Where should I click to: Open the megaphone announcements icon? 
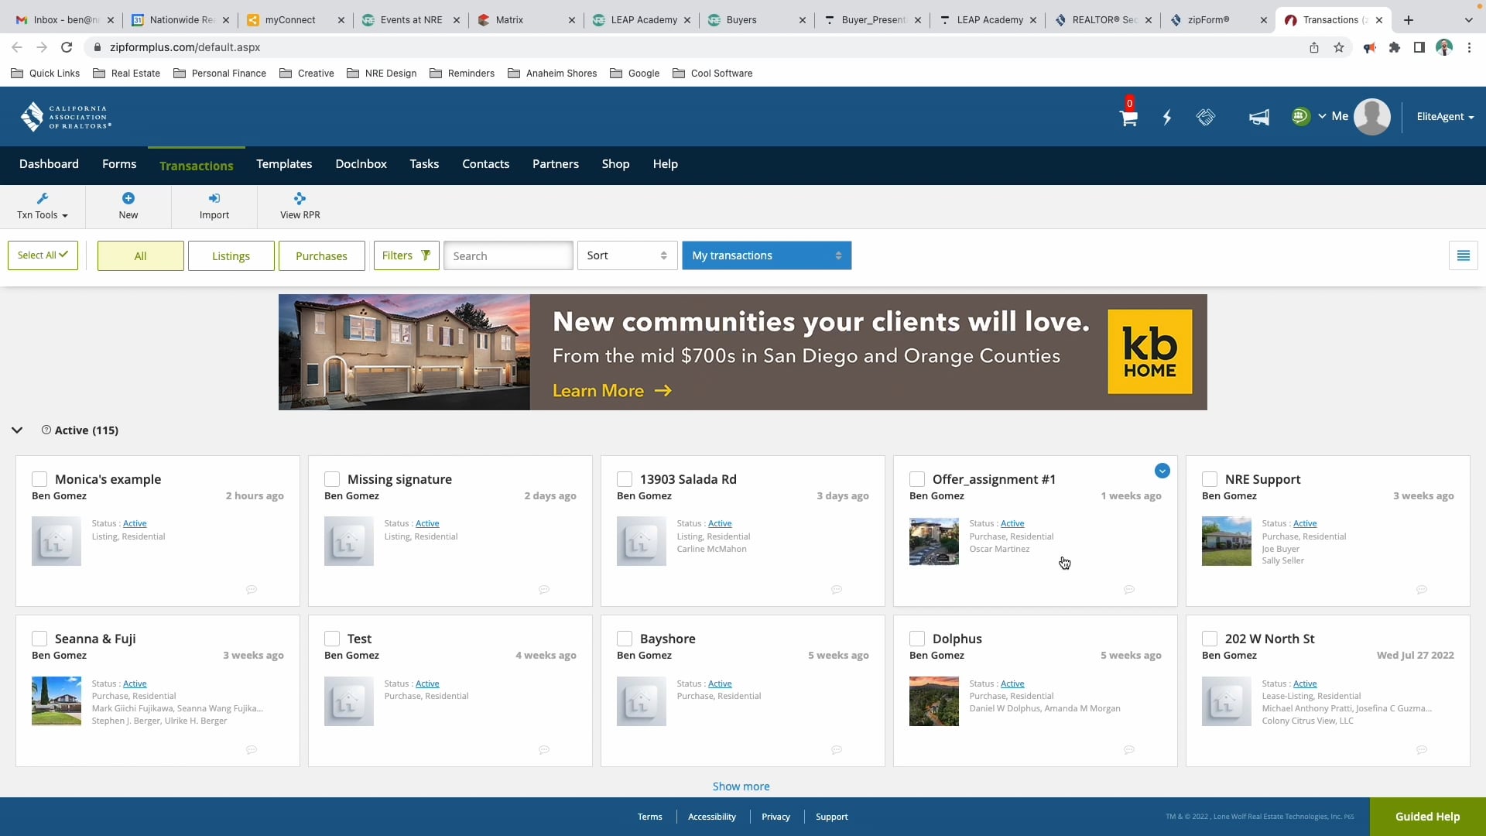[x=1258, y=118]
